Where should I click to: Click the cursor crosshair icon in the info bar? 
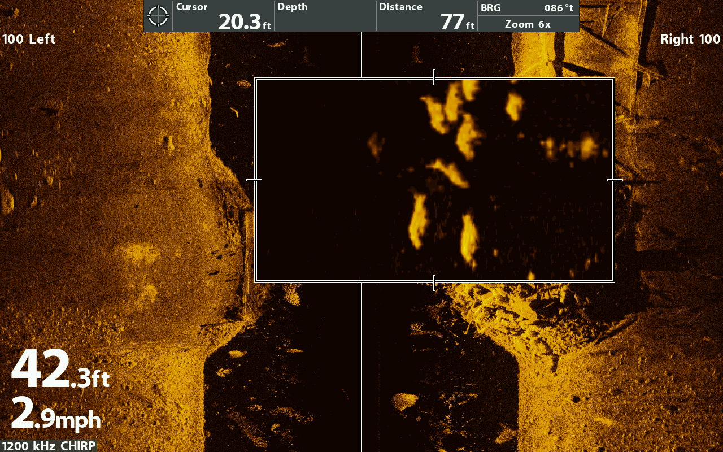point(158,16)
